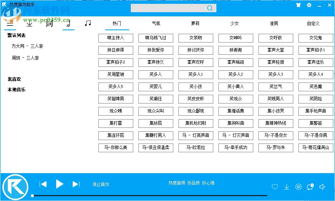The width and height of the screenshot is (335, 201).
Task: Favorite the current track with the heart icon
Action: [x=275, y=187]
